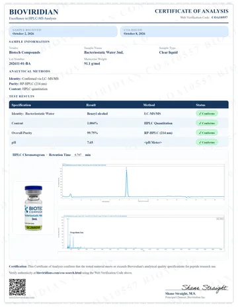This screenshot has width=238, height=308.
Task: Click 'RP-HPLC (214 nm)' table method cell
Action: point(158,133)
